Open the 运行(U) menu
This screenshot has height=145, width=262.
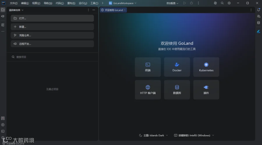[83, 3]
